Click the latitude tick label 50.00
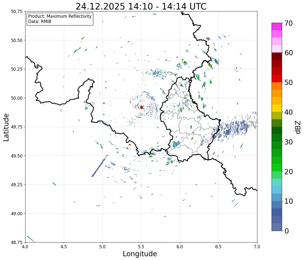The image size is (304, 260). point(17,98)
